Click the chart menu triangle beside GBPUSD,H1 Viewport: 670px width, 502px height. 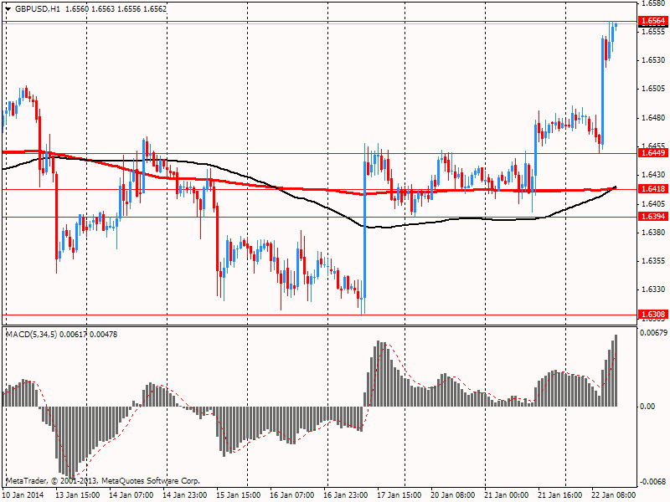(x=8, y=8)
